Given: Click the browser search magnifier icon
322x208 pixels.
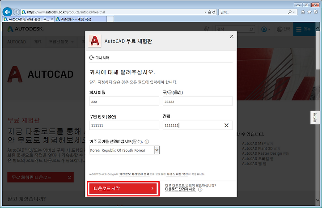Looking at the screenshot, I should point(289,12).
